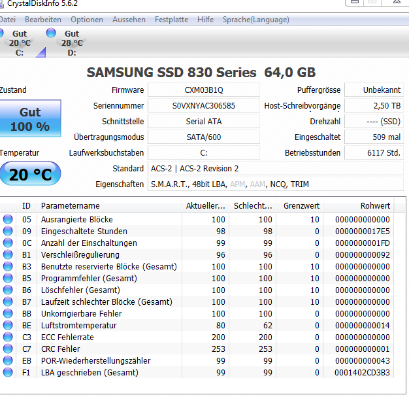
Task: Select the D: drive status orb
Action: pyautogui.click(x=51, y=33)
